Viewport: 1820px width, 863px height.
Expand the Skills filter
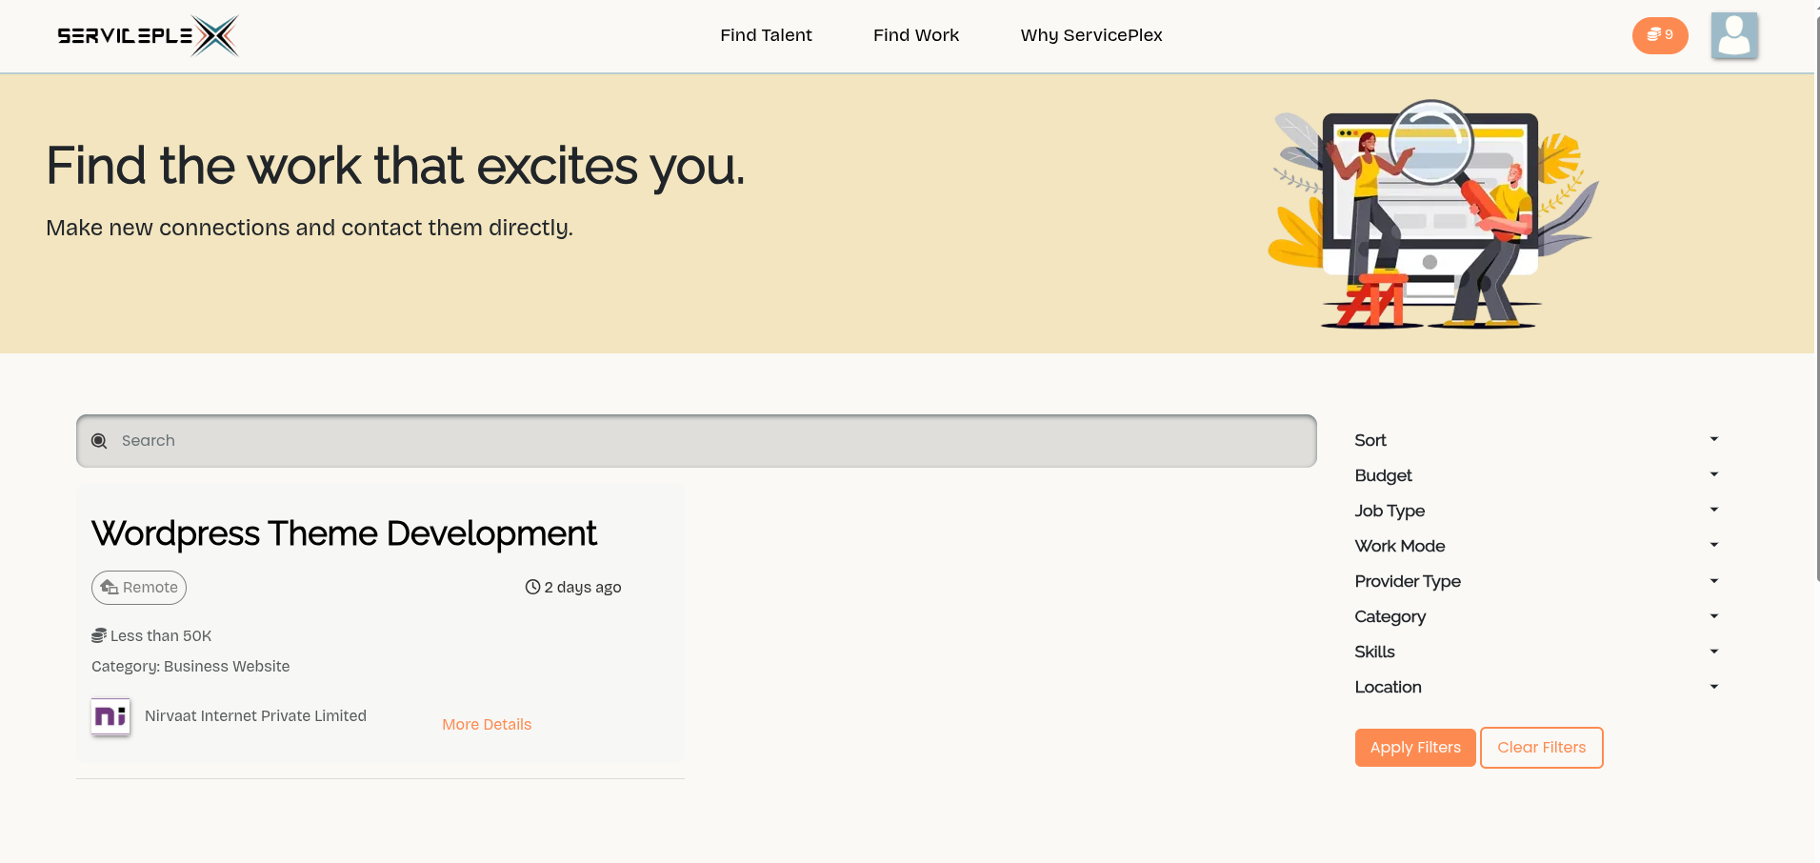click(x=1535, y=652)
